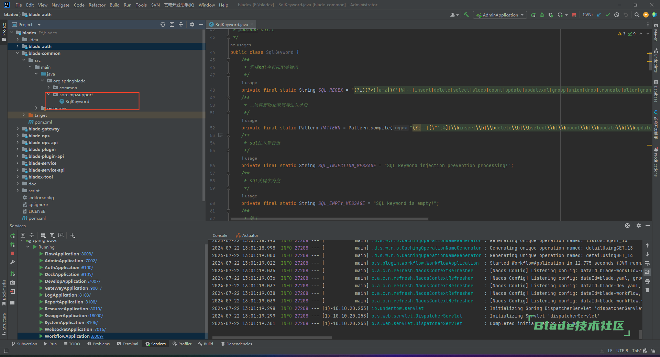Expand All in the Project panel toolbar
The width and height of the screenshot is (660, 357).
pyautogui.click(x=172, y=24)
